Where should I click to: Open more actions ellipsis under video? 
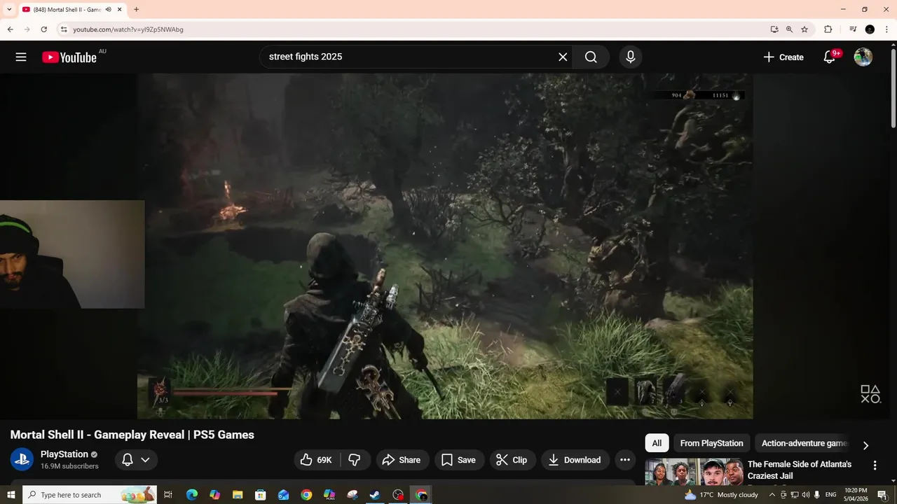625,460
